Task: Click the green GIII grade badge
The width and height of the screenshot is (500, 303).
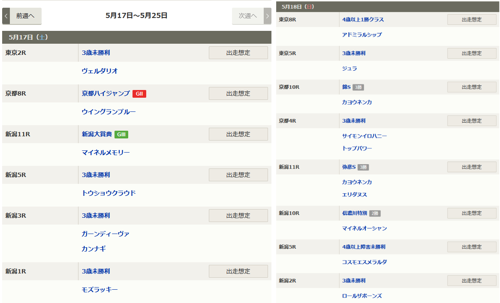Action: (121, 135)
